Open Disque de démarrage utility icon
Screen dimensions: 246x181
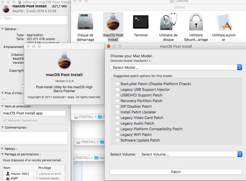85,22
